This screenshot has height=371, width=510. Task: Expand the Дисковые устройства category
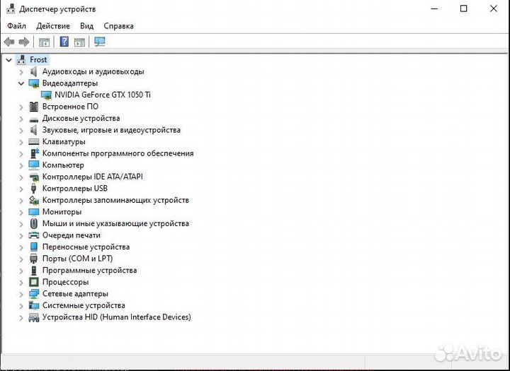[21, 119]
